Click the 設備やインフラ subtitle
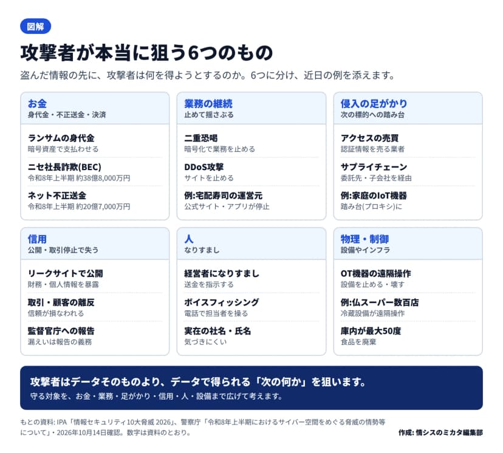Screen dimensions: 503x453 click(365, 250)
